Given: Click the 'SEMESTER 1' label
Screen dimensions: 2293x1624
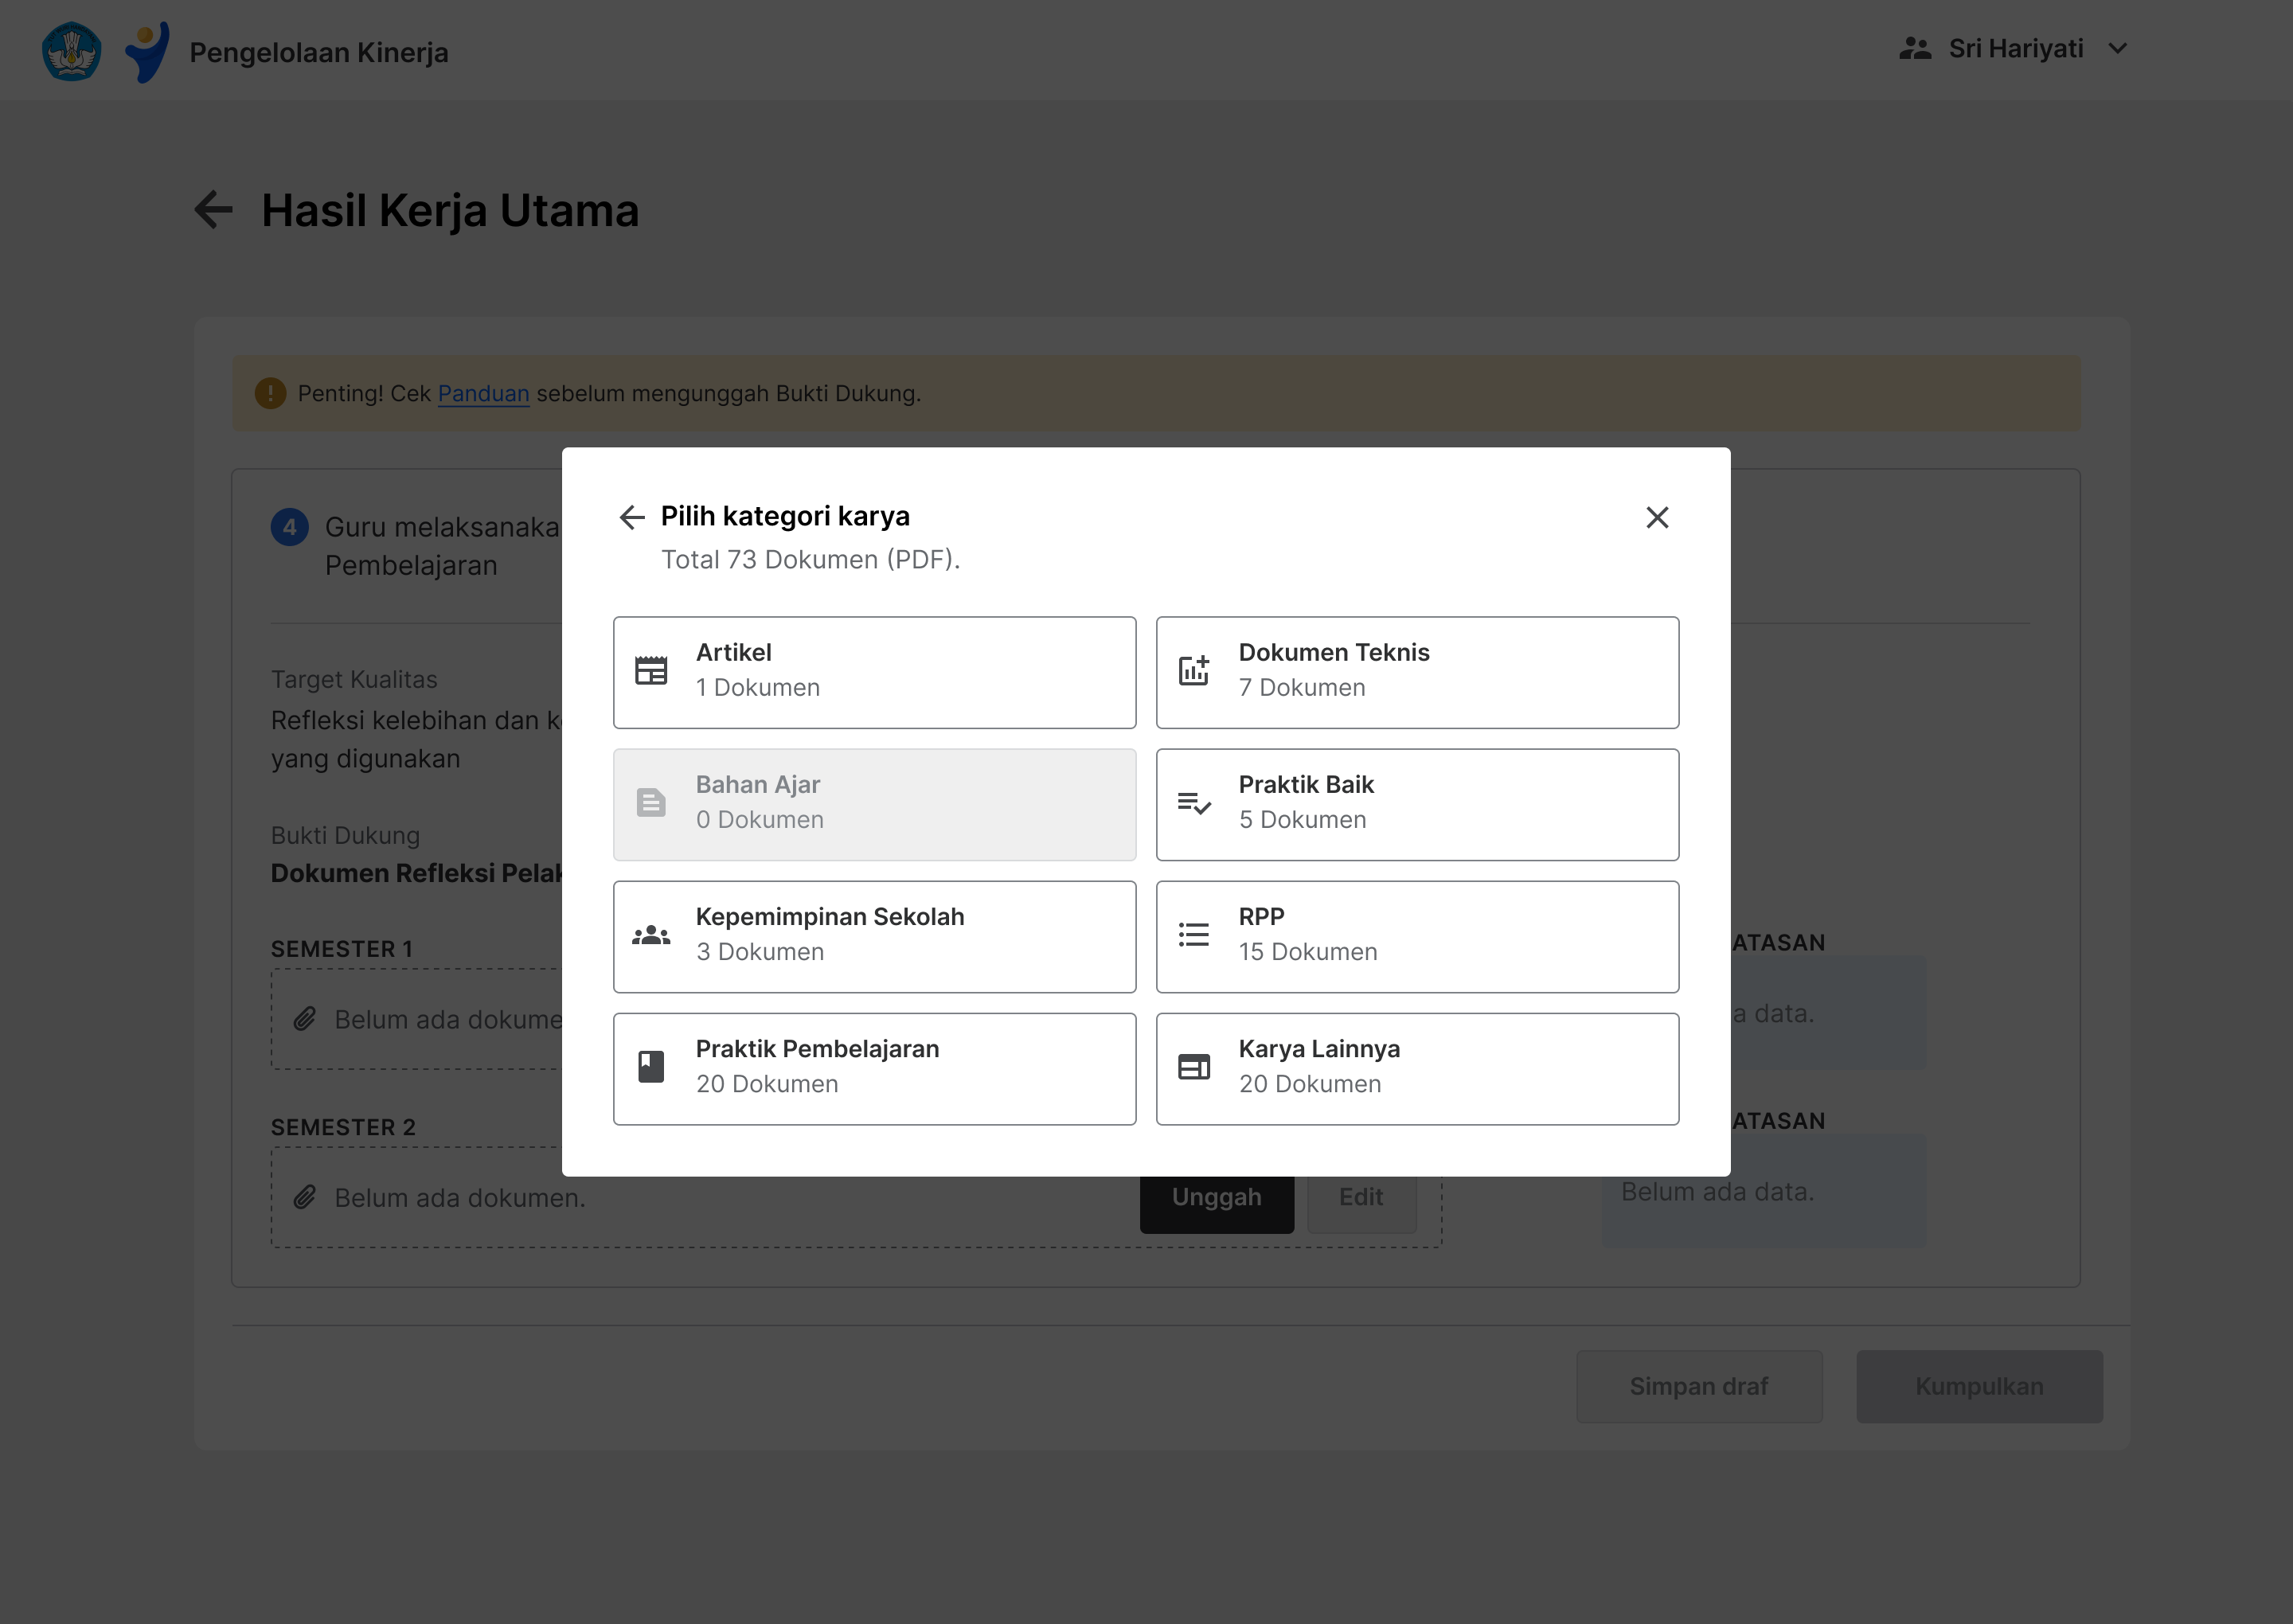Looking at the screenshot, I should click(342, 949).
